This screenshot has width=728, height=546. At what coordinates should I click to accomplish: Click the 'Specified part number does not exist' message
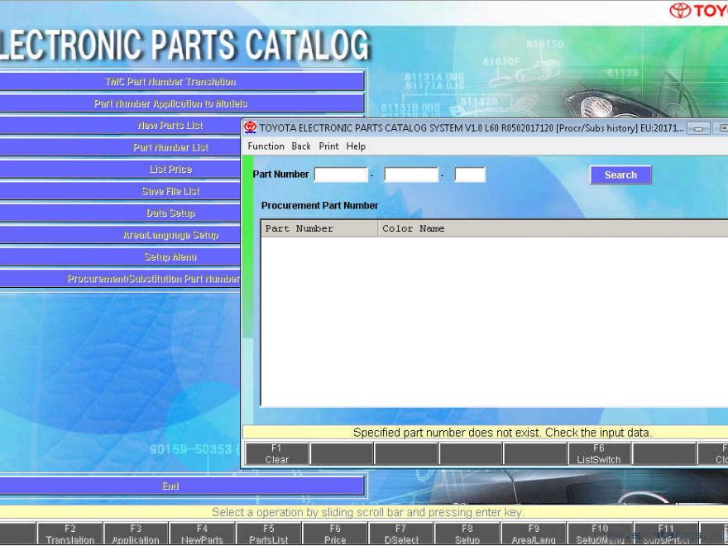point(502,433)
